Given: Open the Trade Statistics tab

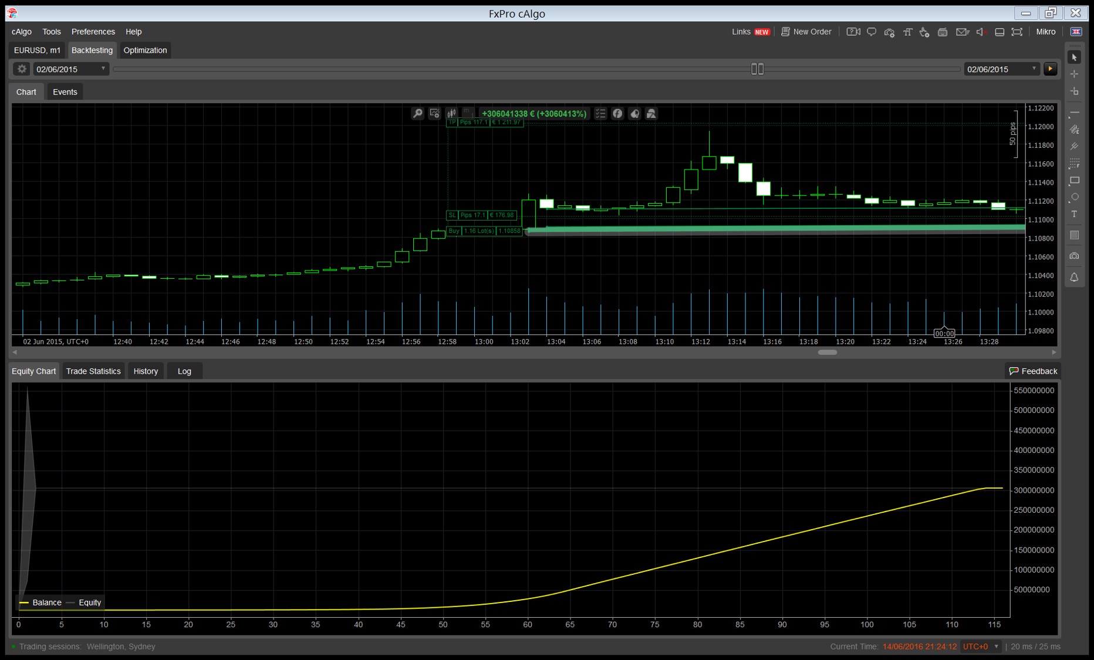Looking at the screenshot, I should coord(93,371).
